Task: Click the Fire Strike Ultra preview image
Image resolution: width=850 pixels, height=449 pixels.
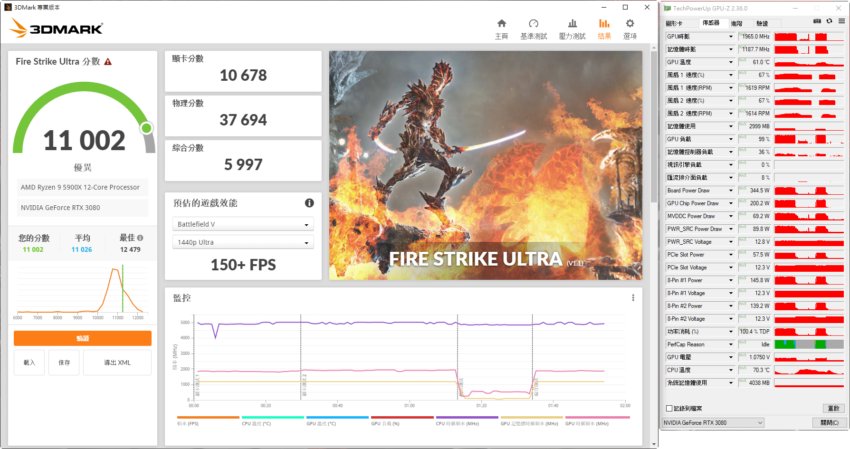Action: tap(486, 165)
